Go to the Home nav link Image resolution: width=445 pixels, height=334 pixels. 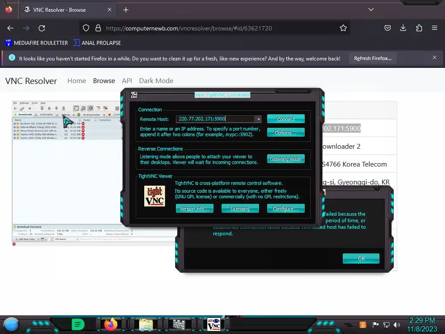click(x=76, y=81)
